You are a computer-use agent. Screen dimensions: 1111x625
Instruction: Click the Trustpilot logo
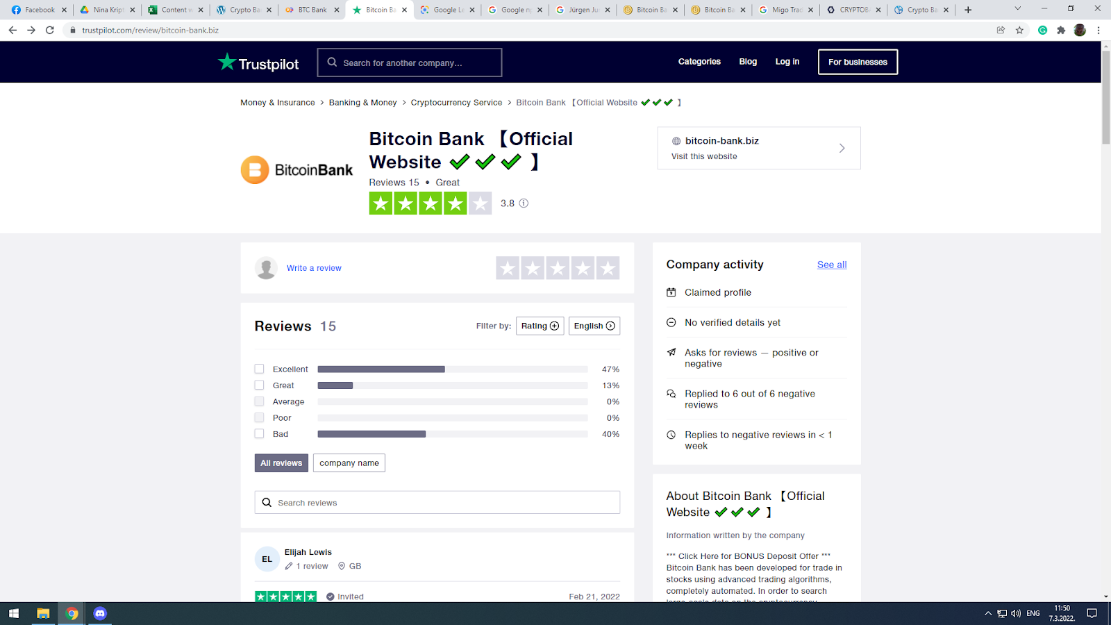pyautogui.click(x=258, y=62)
